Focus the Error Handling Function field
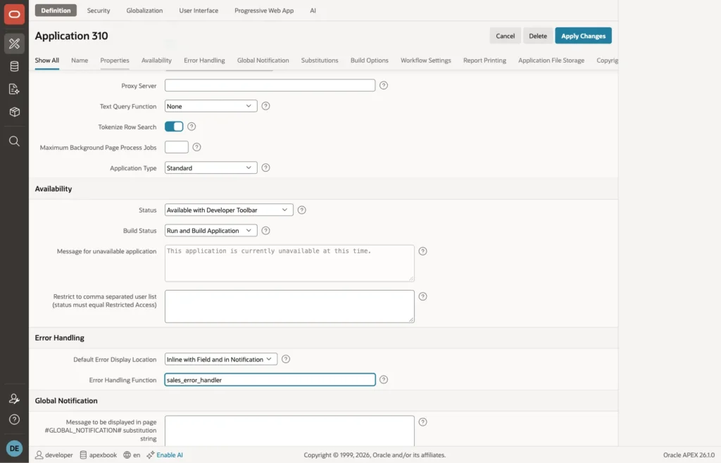 (x=270, y=380)
